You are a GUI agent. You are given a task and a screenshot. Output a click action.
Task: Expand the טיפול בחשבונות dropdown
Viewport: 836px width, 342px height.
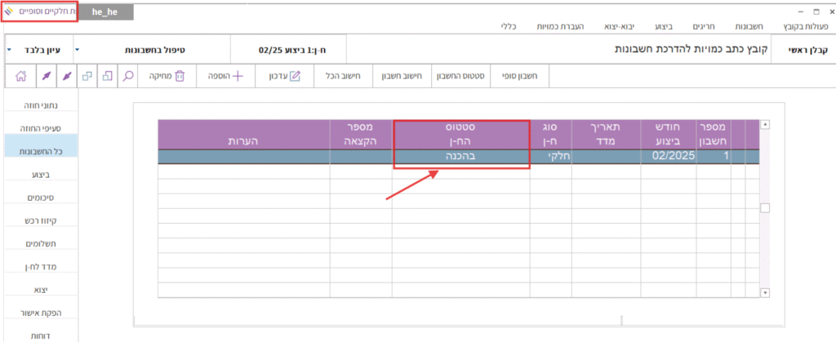pyautogui.click(x=76, y=50)
